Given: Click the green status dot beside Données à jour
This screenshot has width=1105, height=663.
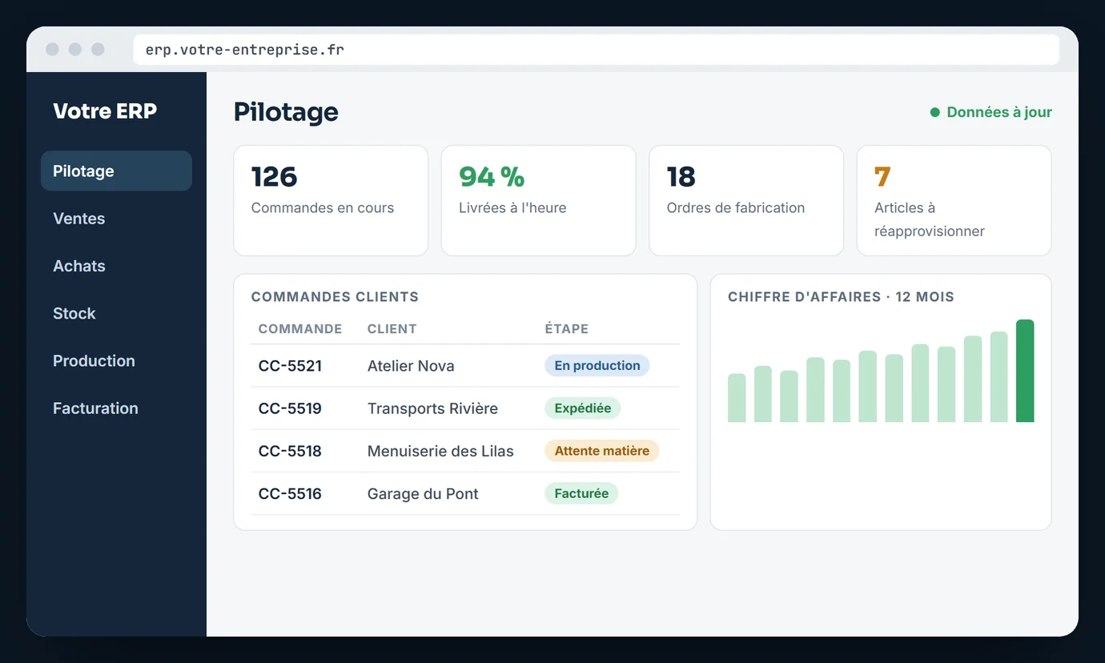Looking at the screenshot, I should tap(934, 112).
